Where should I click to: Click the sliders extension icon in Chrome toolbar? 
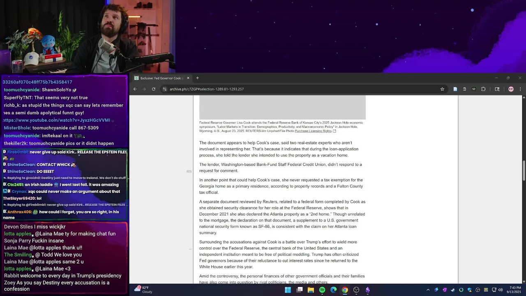474,89
